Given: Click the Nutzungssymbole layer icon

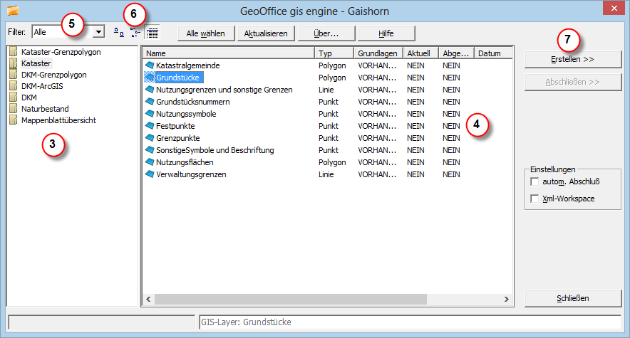Looking at the screenshot, I should pos(150,113).
